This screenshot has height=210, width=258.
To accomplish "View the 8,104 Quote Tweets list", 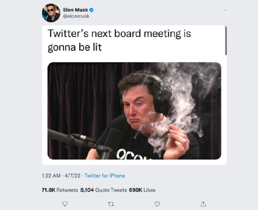I will pos(104,190).
